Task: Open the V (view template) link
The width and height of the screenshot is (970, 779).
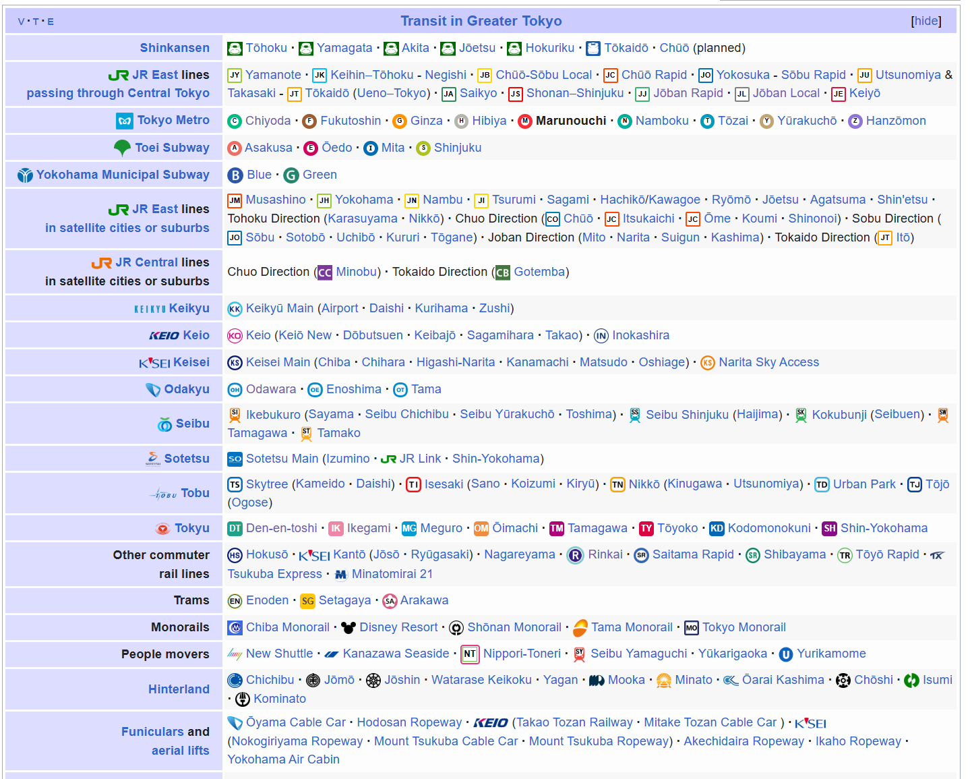Action: tap(21, 22)
